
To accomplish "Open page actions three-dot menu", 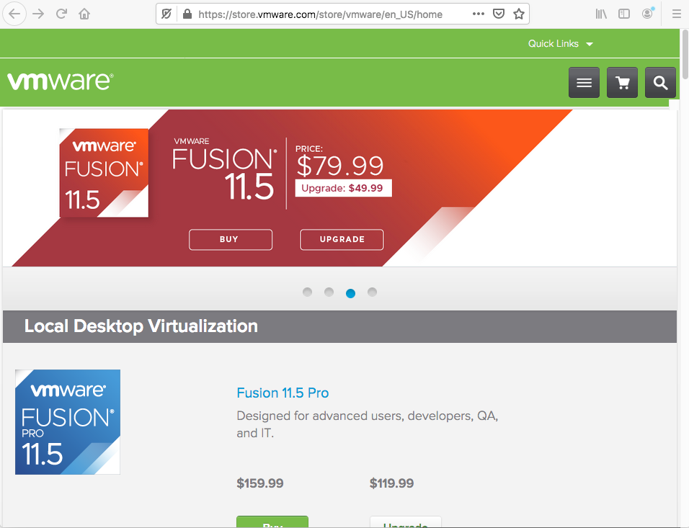I will pyautogui.click(x=479, y=14).
